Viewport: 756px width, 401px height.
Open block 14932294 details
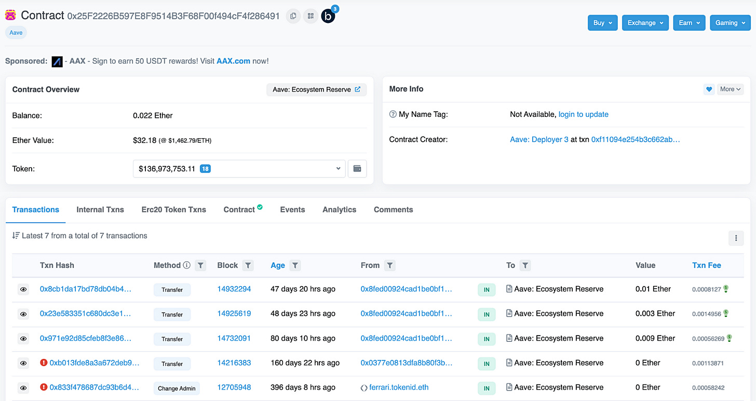[234, 289]
